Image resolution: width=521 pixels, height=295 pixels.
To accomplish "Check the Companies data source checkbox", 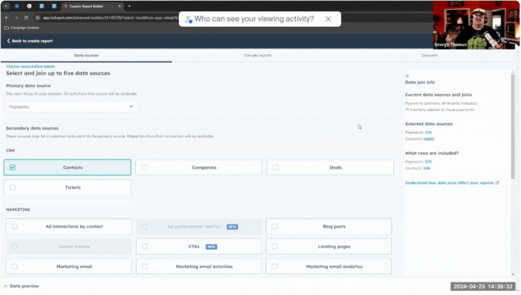I will coord(144,167).
